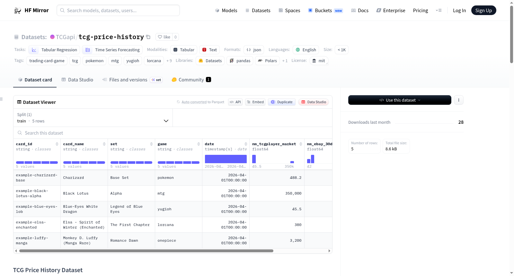The height and width of the screenshot is (276, 514).
Task: Open the three-dot menu beside Use this dataset
Action: [x=459, y=100]
